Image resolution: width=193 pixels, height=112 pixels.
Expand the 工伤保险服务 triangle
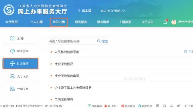[x=51, y=100]
